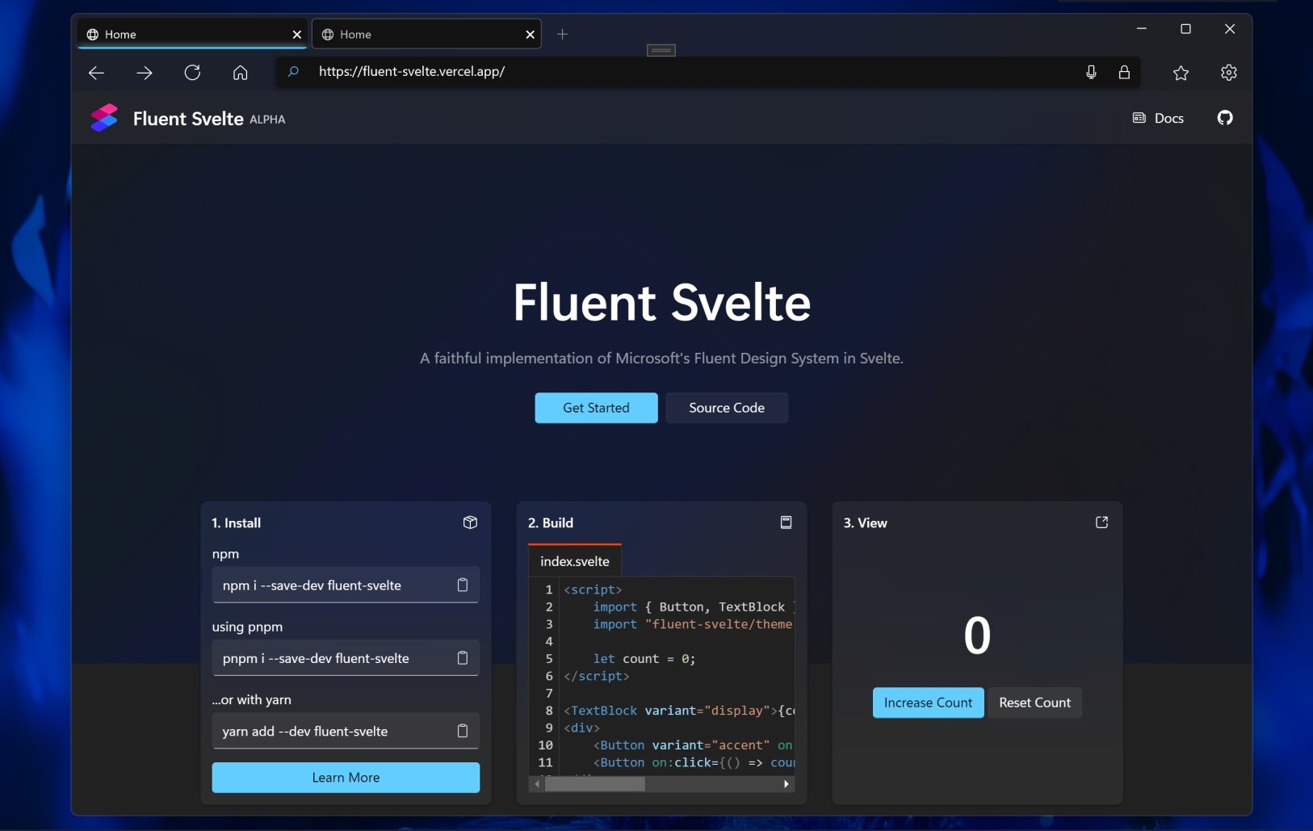The width and height of the screenshot is (1313, 831).
Task: Click the code scrollbar right arrow
Action: click(x=787, y=784)
